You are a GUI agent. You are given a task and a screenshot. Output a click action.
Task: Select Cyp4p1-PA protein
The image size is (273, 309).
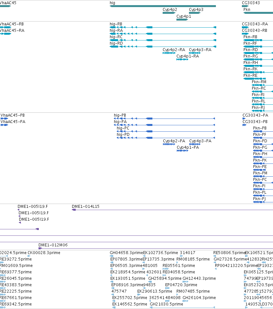[x=183, y=151]
